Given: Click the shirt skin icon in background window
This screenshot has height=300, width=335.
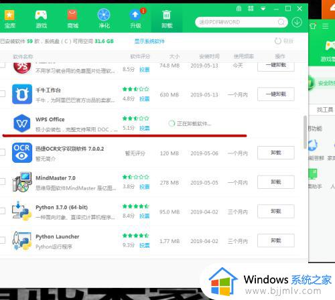Looking at the screenshot, I should 313,26.
